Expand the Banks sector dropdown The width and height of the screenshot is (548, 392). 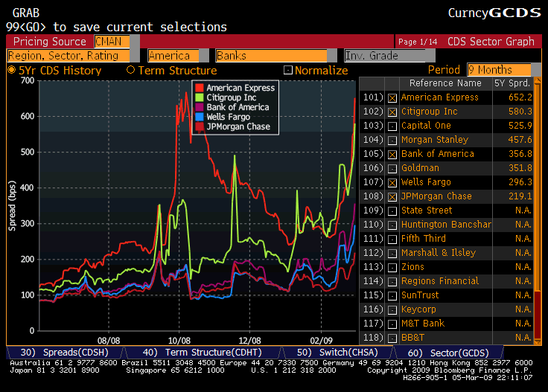[x=271, y=56]
